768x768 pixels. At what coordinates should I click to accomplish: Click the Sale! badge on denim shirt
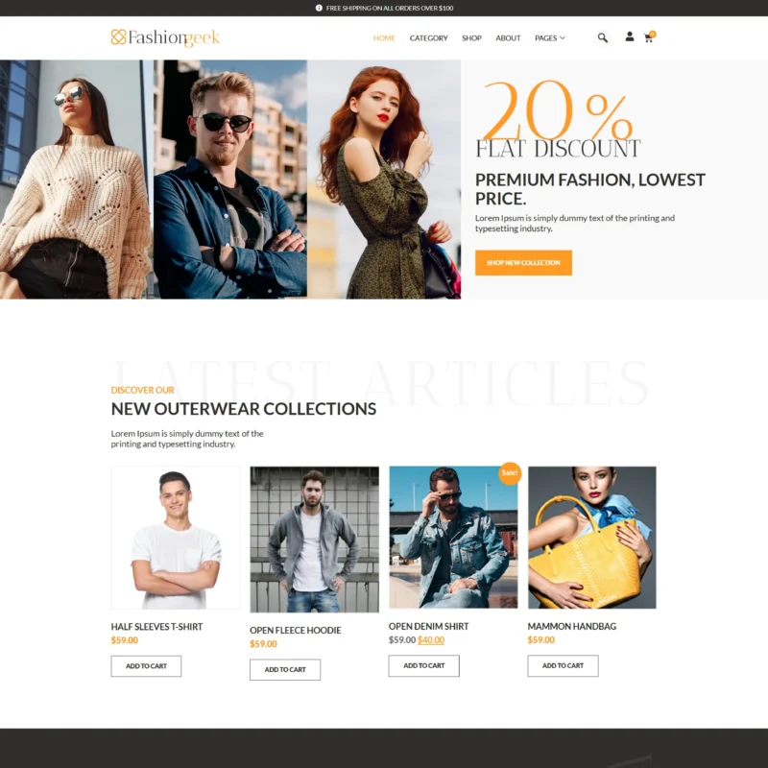[x=510, y=473]
